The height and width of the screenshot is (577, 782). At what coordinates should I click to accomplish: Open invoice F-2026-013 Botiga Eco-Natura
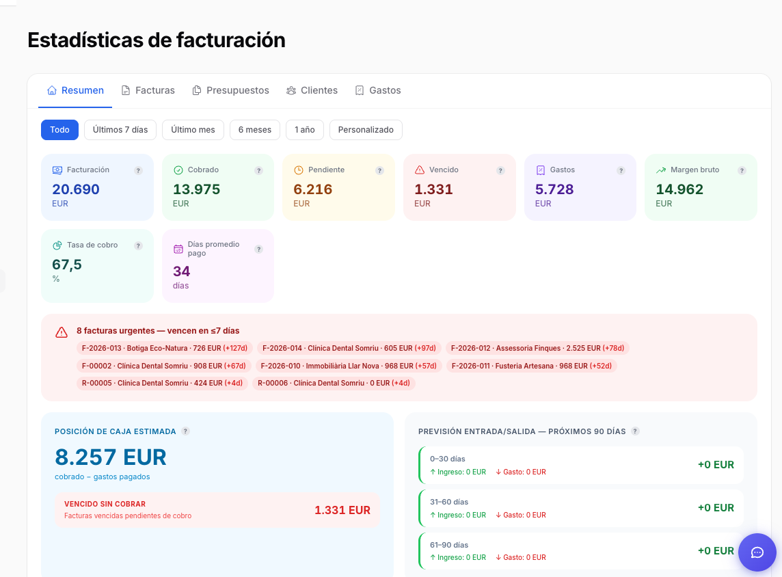[165, 348]
